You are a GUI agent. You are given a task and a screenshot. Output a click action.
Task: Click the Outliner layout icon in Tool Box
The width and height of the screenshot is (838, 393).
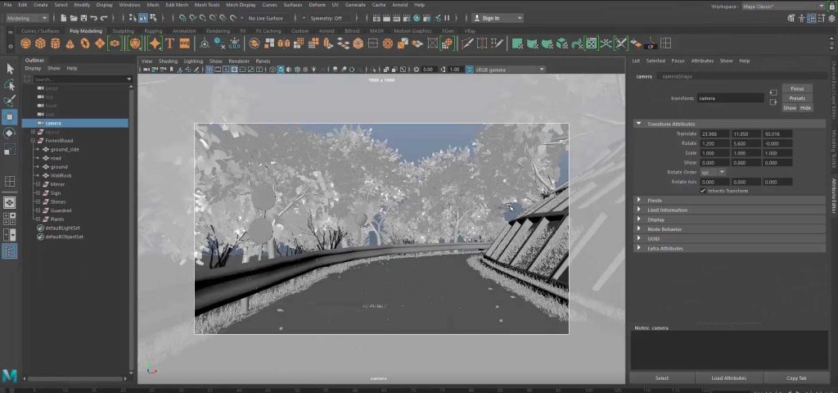pos(10,251)
